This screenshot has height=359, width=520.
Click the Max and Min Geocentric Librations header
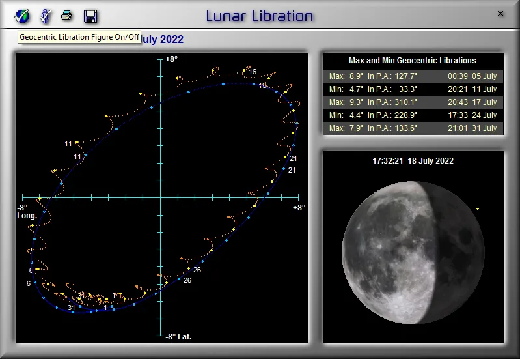click(412, 61)
